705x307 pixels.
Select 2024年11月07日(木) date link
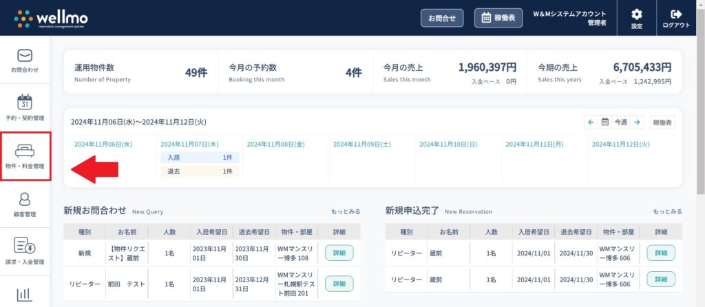pyautogui.click(x=189, y=145)
